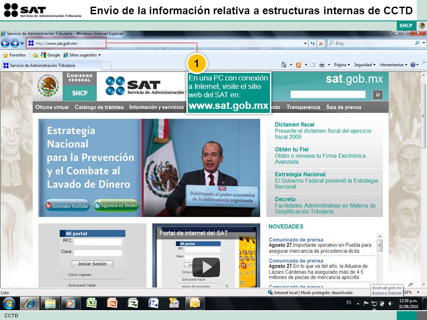Expand the Print options dropdown arrow
The width and height of the screenshot is (427, 320).
click(x=329, y=65)
